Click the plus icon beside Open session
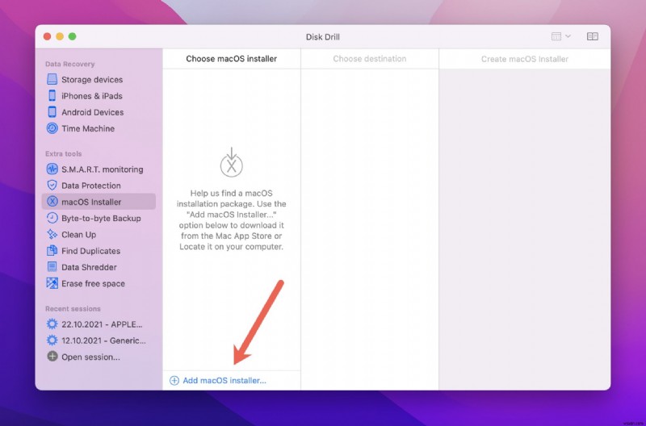 click(52, 357)
